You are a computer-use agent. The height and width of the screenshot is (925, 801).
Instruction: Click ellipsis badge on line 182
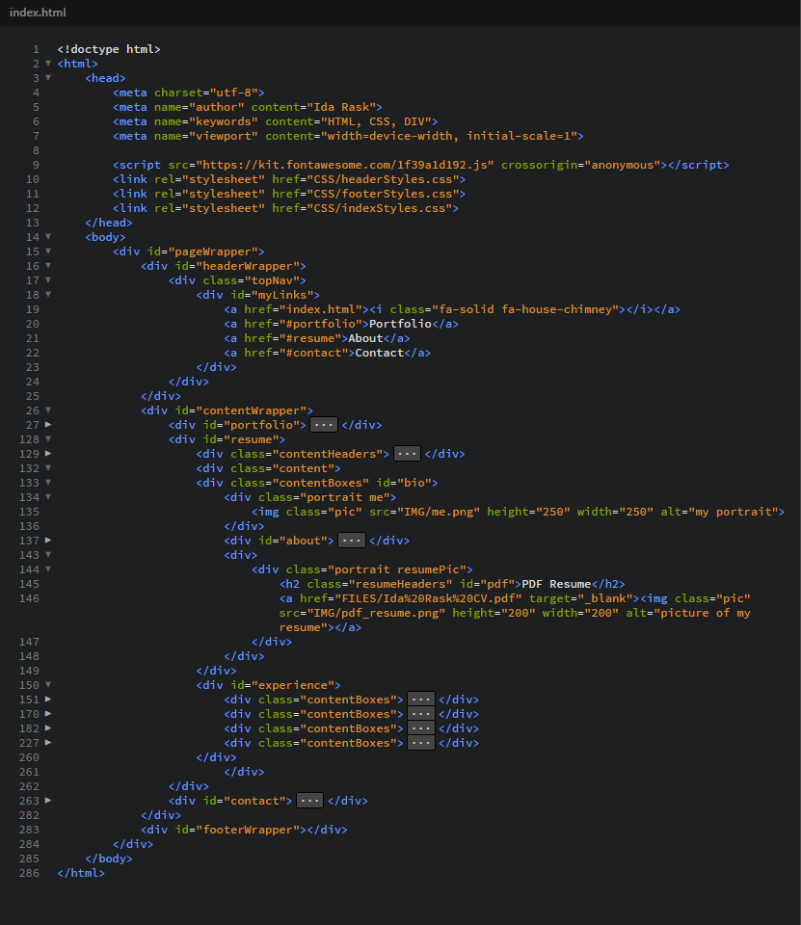[x=421, y=728]
